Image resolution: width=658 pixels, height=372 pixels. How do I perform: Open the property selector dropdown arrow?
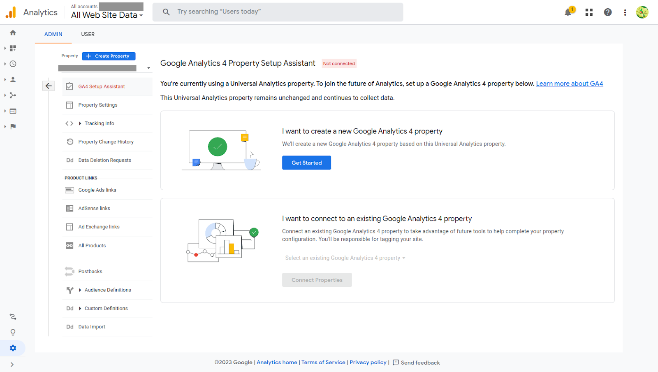pyautogui.click(x=148, y=68)
